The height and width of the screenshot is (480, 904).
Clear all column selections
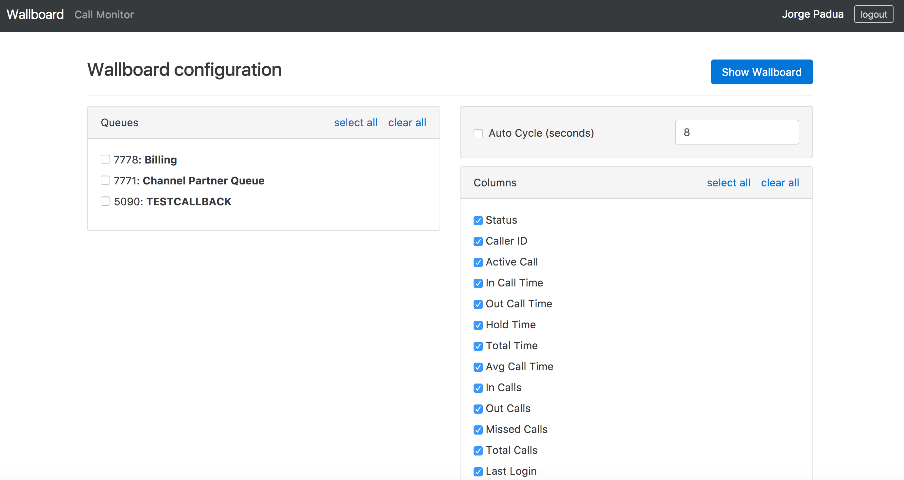pyautogui.click(x=780, y=182)
